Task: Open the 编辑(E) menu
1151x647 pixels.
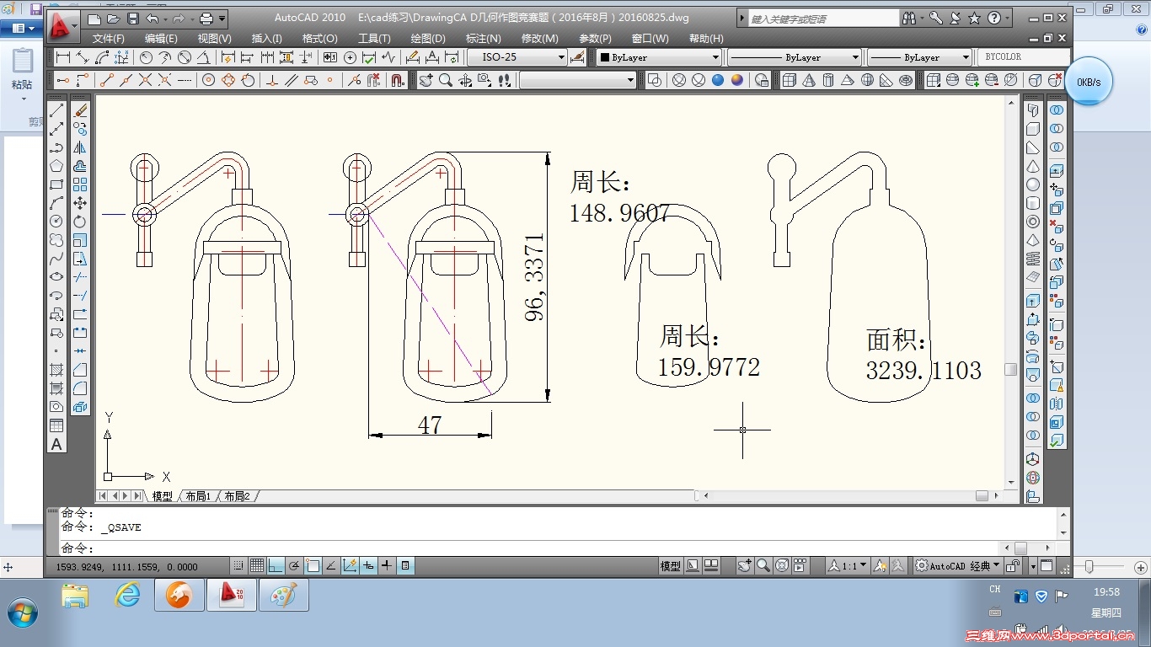Action: coord(161,39)
